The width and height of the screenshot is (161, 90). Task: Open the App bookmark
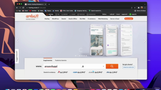(19, 11)
